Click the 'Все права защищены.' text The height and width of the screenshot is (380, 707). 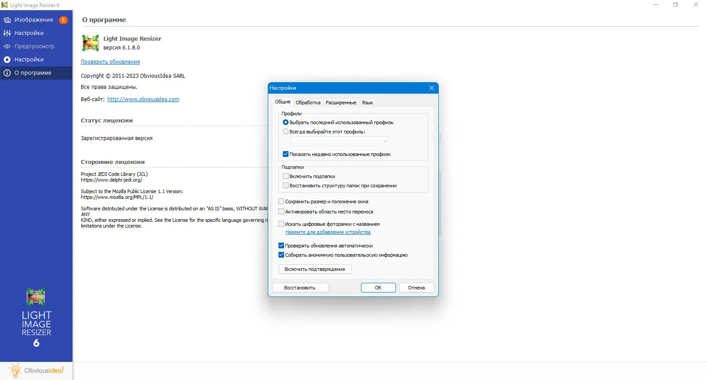(x=109, y=87)
